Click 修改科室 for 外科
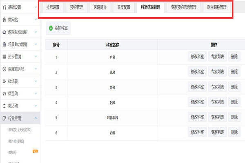This screenshot has width=245, height=163. pyautogui.click(x=197, y=87)
